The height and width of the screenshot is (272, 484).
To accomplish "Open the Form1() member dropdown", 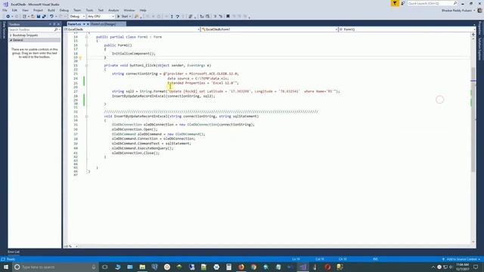I will click(407, 29).
